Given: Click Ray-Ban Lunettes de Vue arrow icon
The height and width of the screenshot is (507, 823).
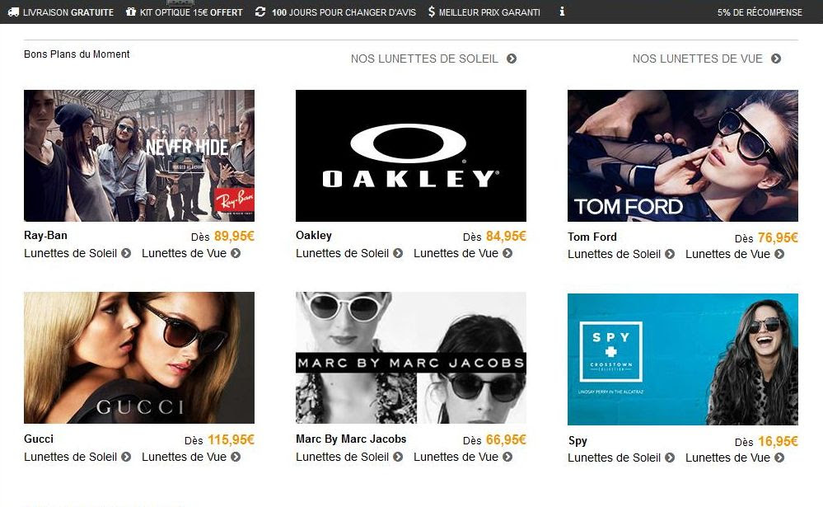Looking at the screenshot, I should (236, 253).
